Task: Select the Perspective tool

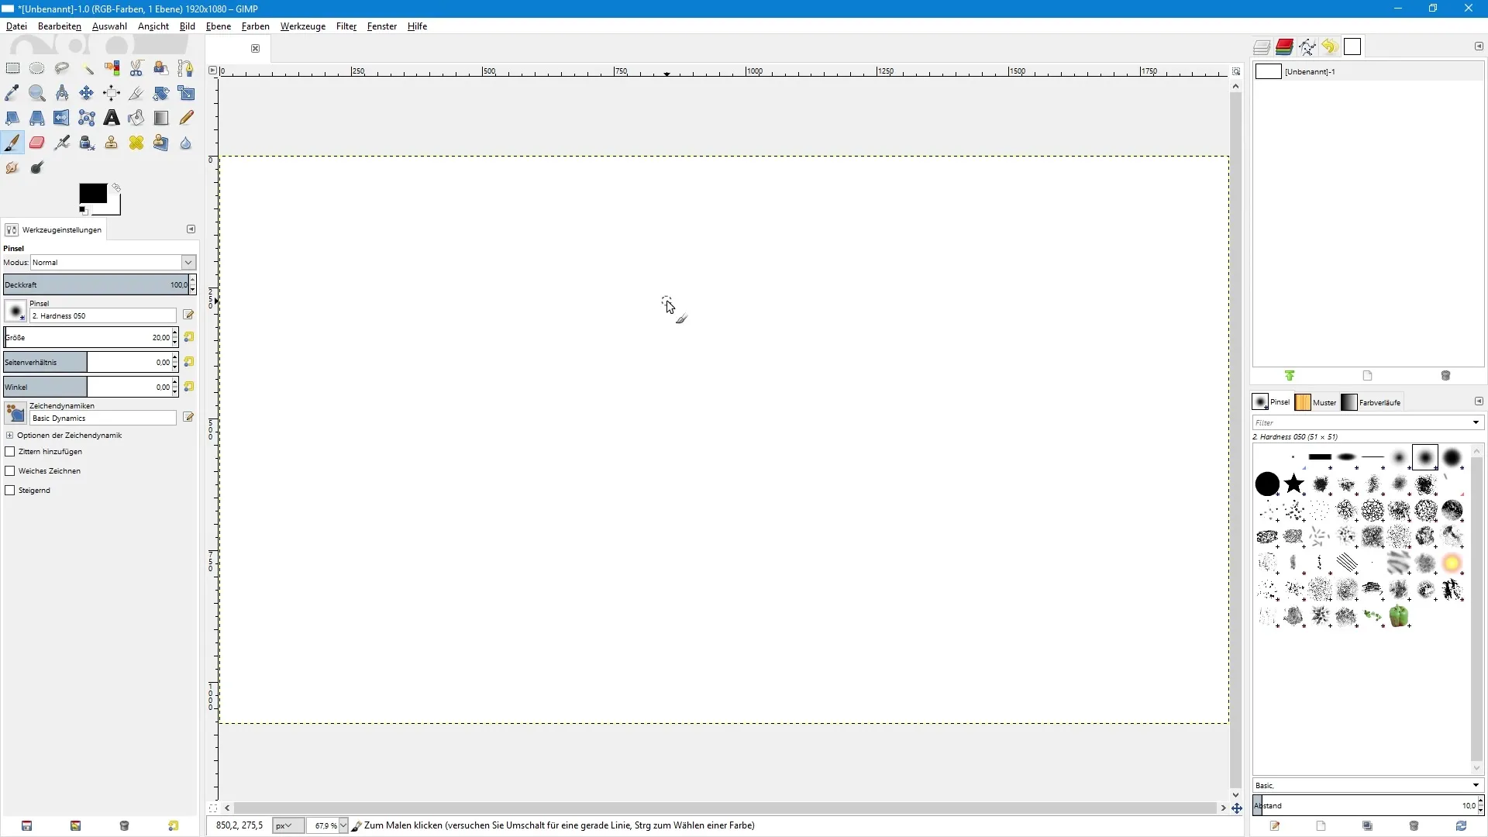Action: coord(37,118)
